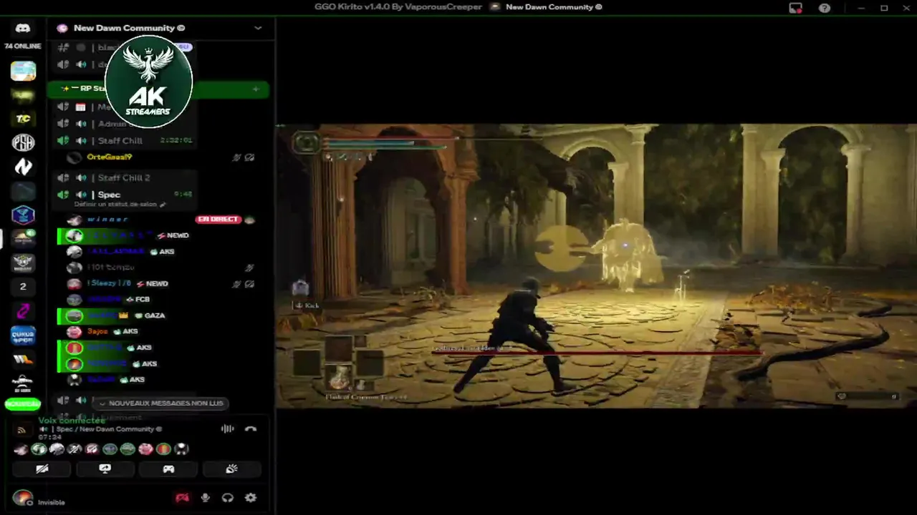Click the live game stream video

pyautogui.click(x=596, y=266)
